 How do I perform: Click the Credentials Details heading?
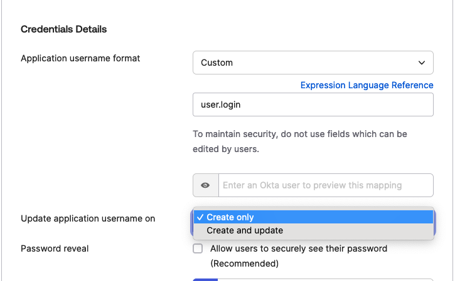pos(63,29)
